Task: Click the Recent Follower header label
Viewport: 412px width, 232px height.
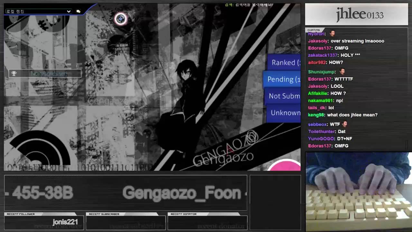Action: (x=21, y=214)
